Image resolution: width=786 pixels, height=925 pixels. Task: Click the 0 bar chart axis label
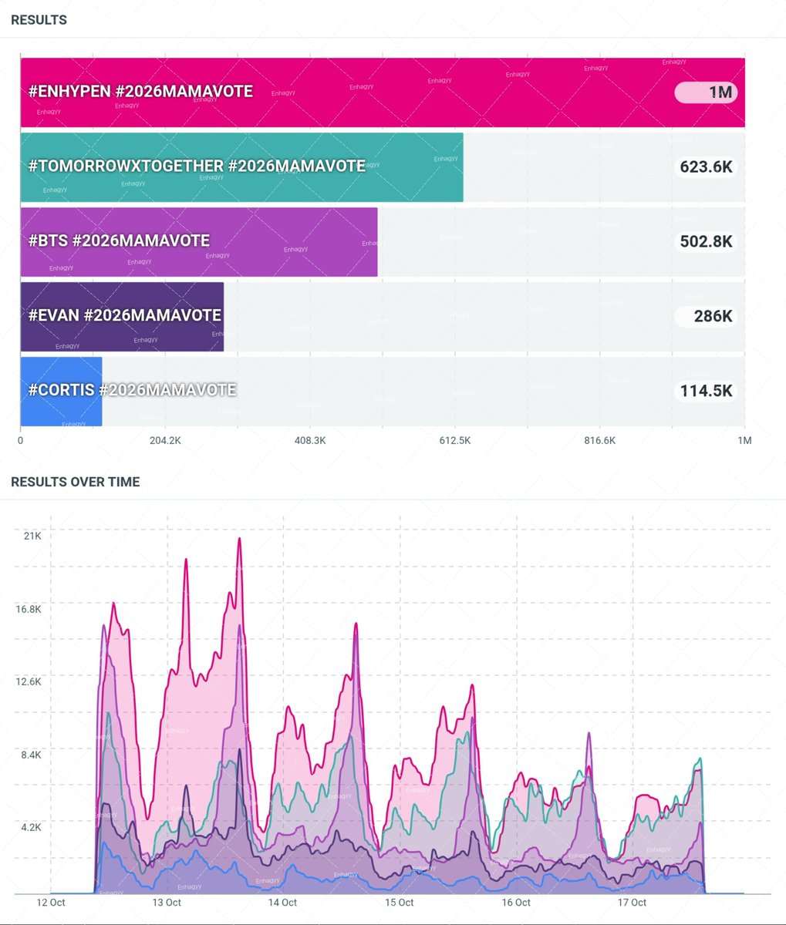[x=21, y=441]
